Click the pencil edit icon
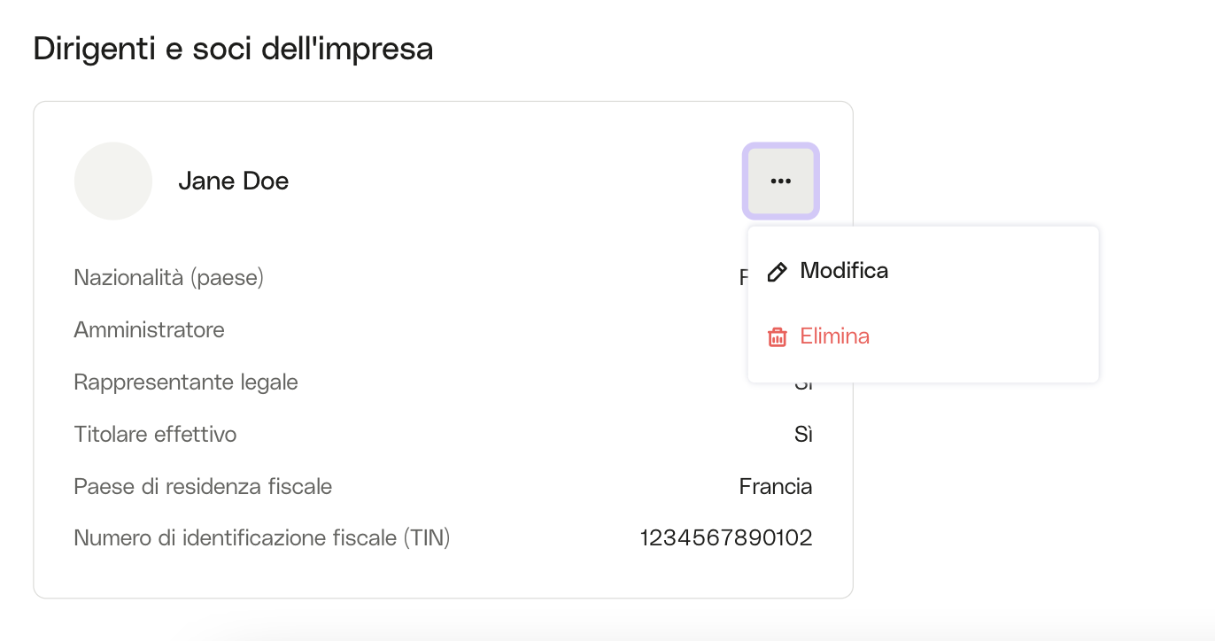The image size is (1215, 641). tap(777, 272)
